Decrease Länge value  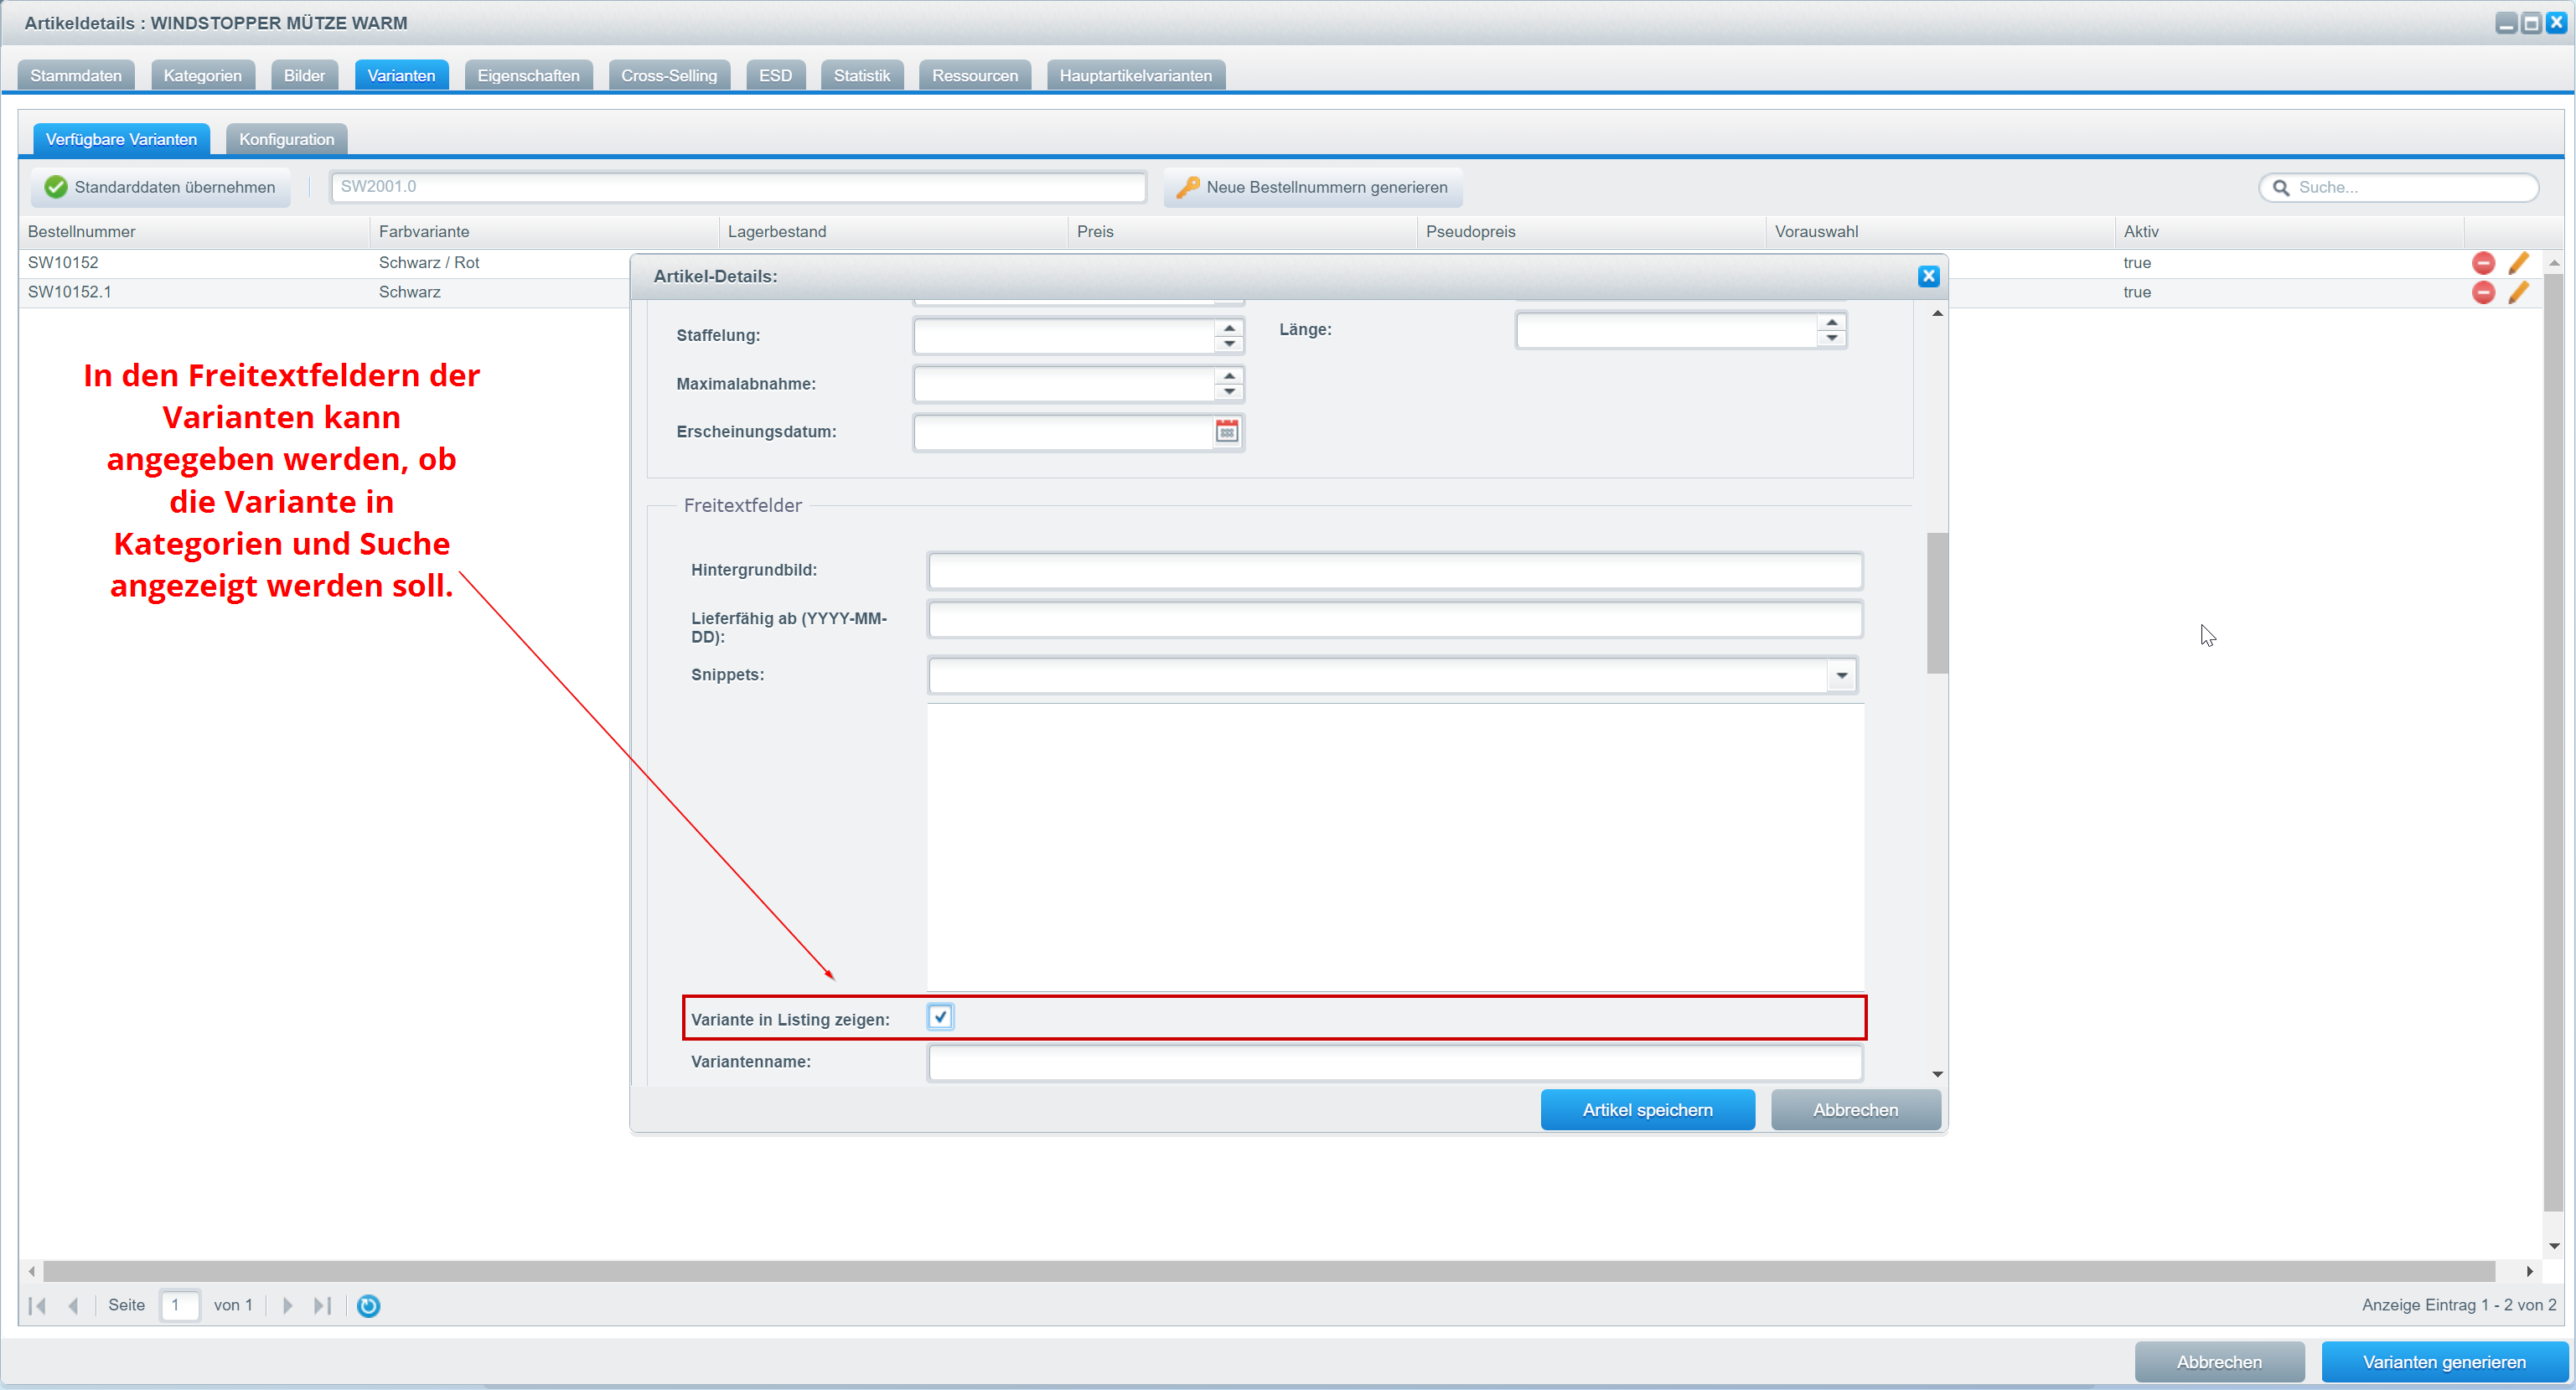[1831, 338]
